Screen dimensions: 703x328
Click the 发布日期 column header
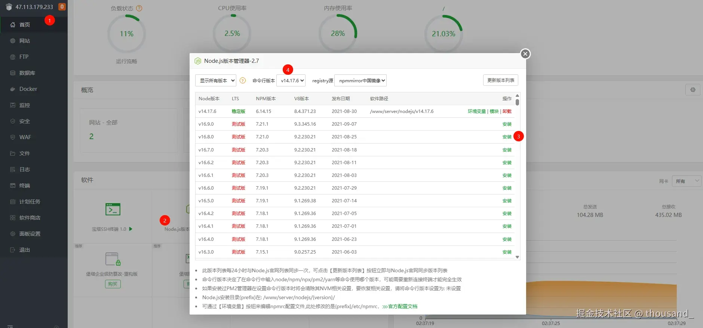click(x=341, y=99)
